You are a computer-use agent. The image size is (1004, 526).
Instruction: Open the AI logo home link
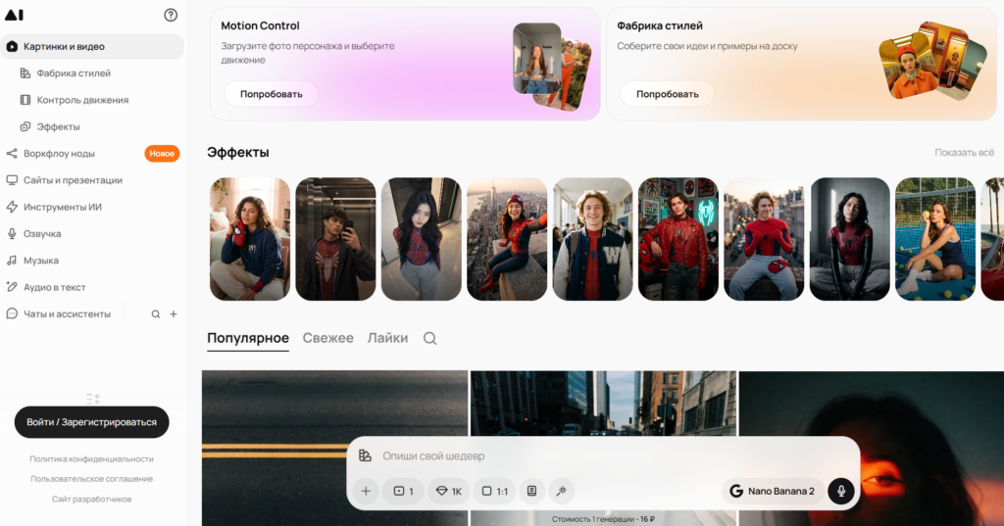14,15
